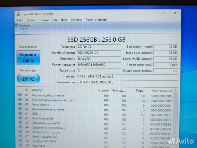Click the transfer mode field SATA/600 | SATA/600
197x148 pixels.
pos(99,65)
